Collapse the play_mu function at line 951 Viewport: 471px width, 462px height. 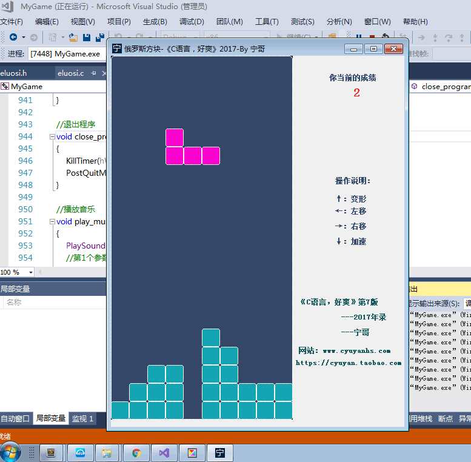click(52, 222)
